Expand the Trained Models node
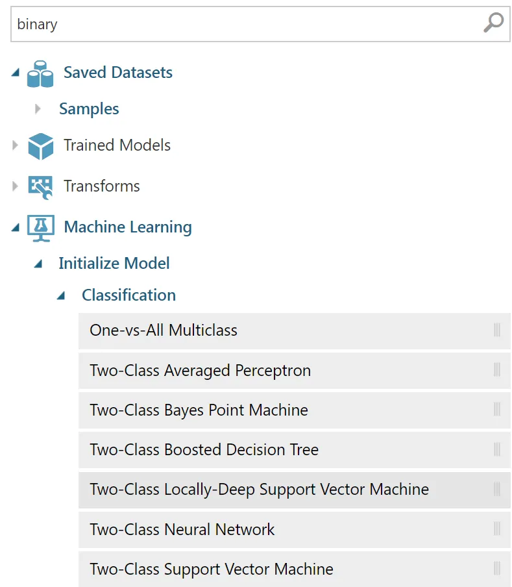The image size is (512, 587). point(15,145)
